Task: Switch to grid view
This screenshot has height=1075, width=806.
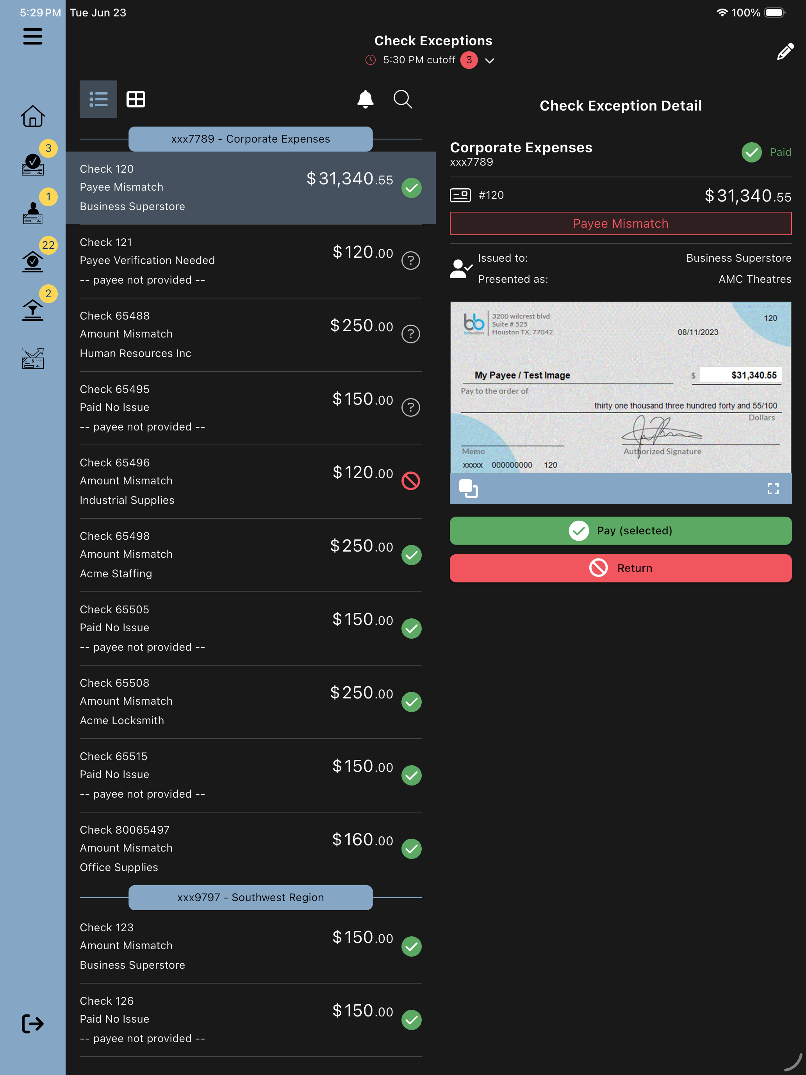Action: pyautogui.click(x=136, y=99)
